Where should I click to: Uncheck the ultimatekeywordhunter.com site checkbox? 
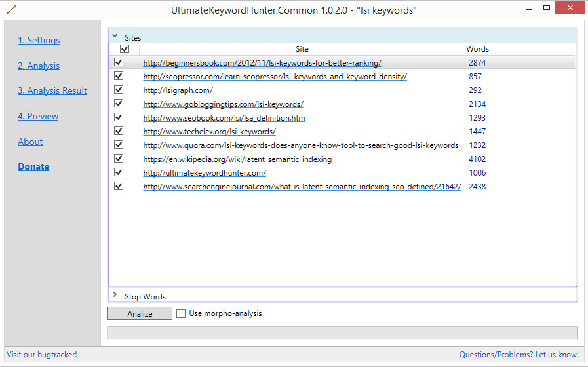[x=119, y=172]
